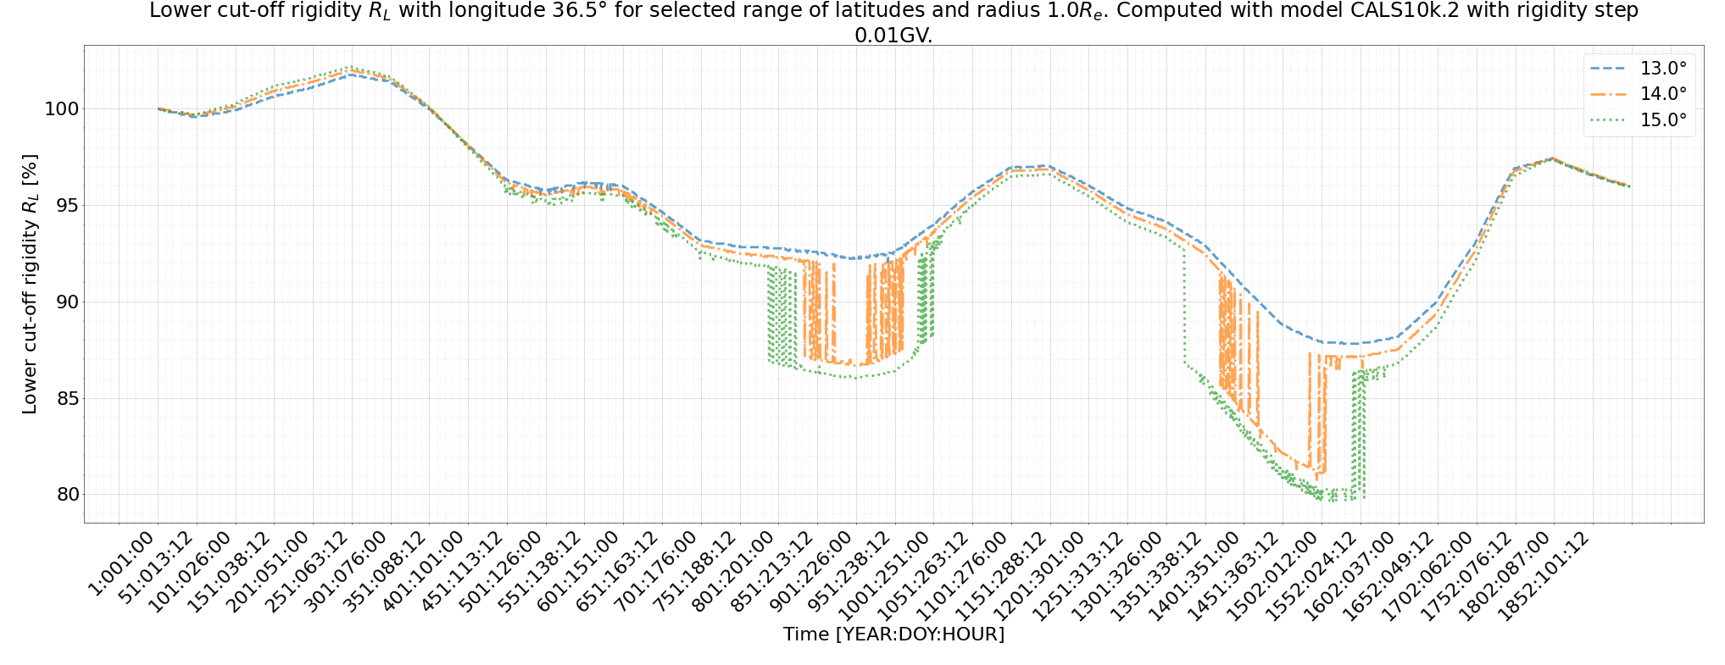The width and height of the screenshot is (1725, 665).
Task: Click x-axis tick label 451:113:12
Action: coord(463,573)
